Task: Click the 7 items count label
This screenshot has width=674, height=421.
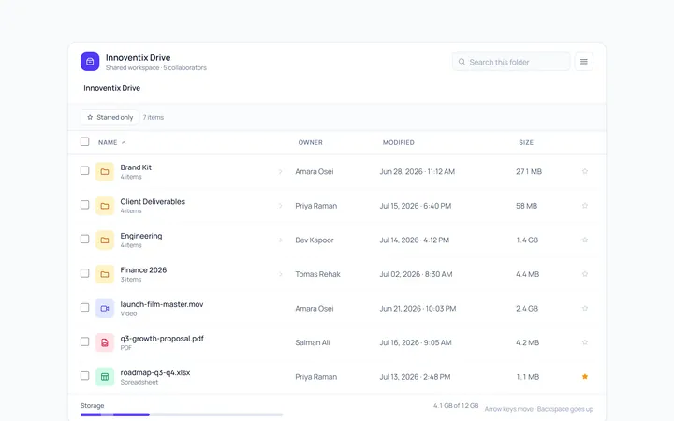Action: point(154,117)
